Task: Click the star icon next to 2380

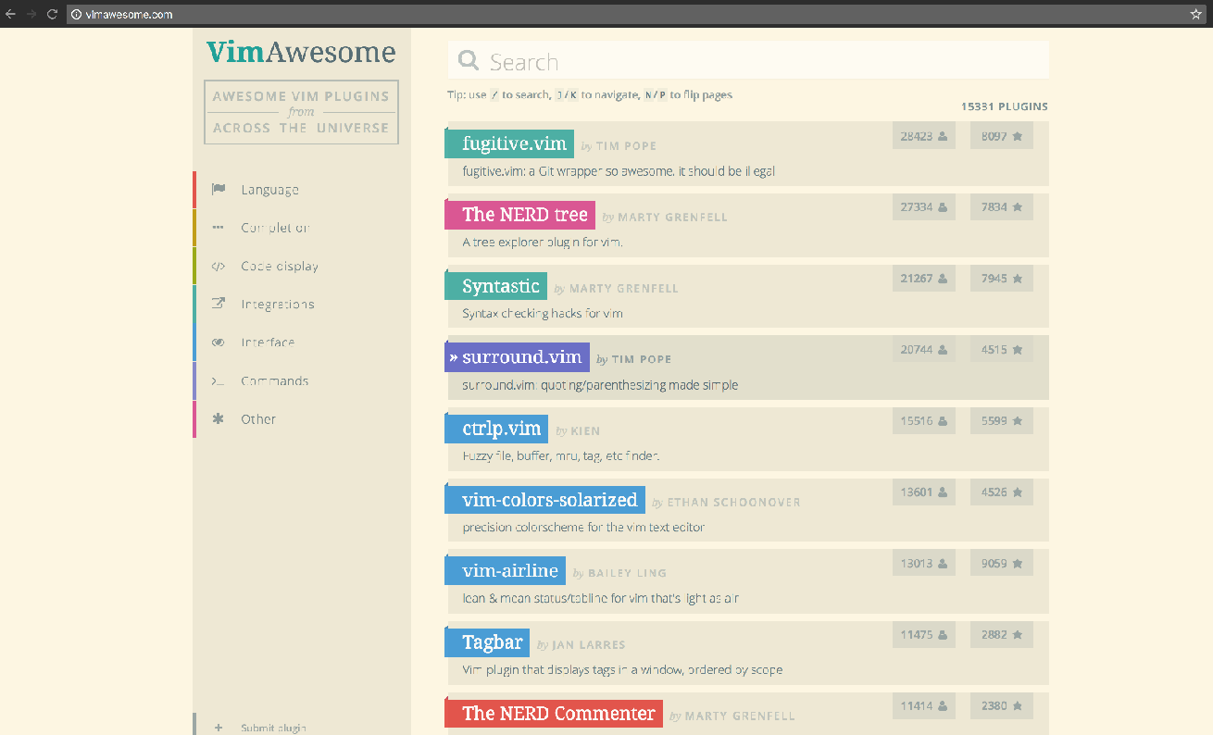Action: tap(1017, 706)
